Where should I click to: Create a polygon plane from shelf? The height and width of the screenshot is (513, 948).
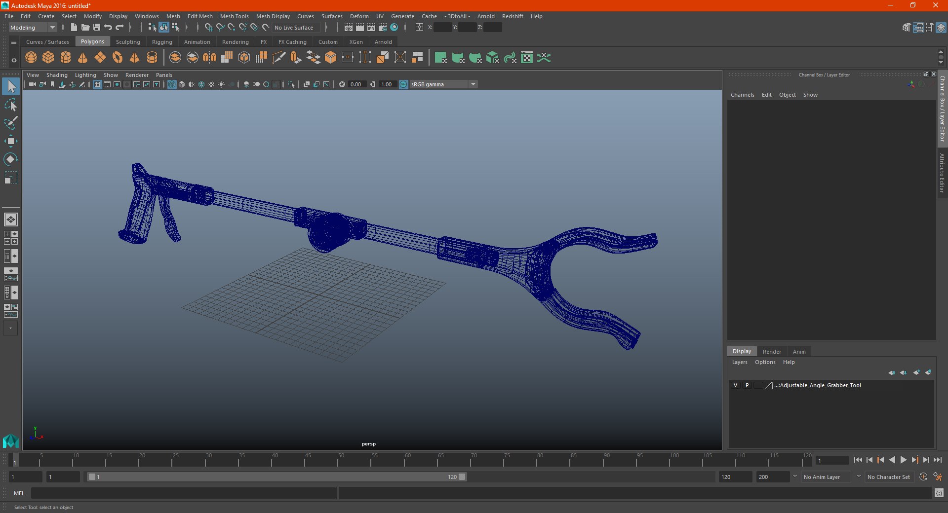(100, 58)
